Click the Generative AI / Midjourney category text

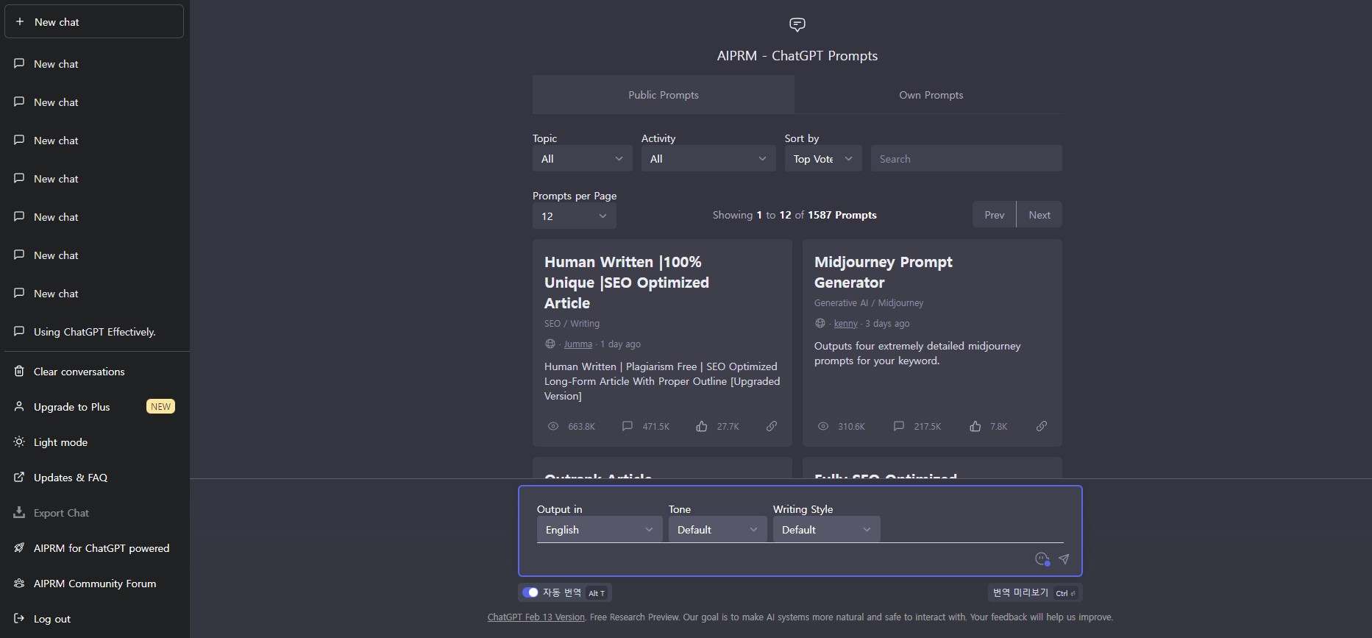[869, 303]
